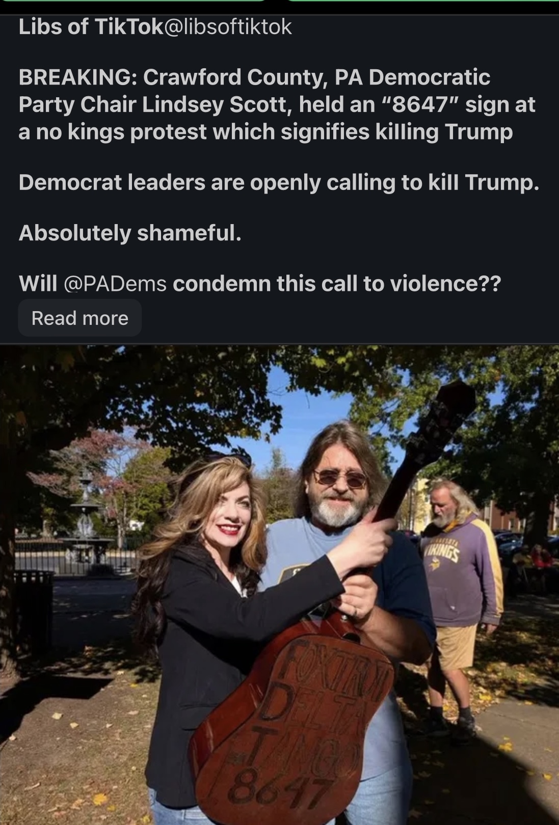Expand the post with Read more
Screen dimensions: 559x825
click(x=79, y=317)
